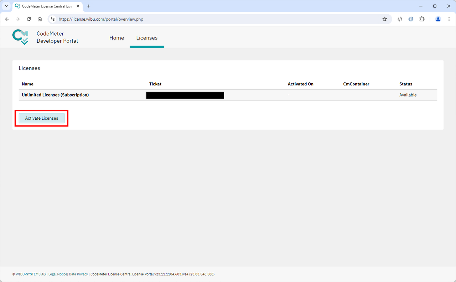Select the CodeMeter License Central browser tab
Image resolution: width=456 pixels, height=282 pixels.
(x=47, y=6)
